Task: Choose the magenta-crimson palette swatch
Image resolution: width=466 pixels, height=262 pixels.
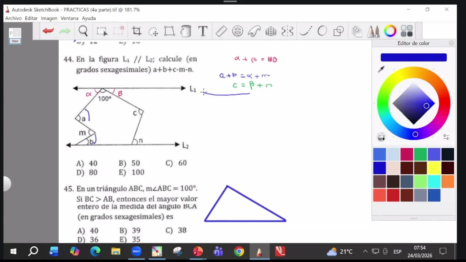Action: [x=407, y=154]
